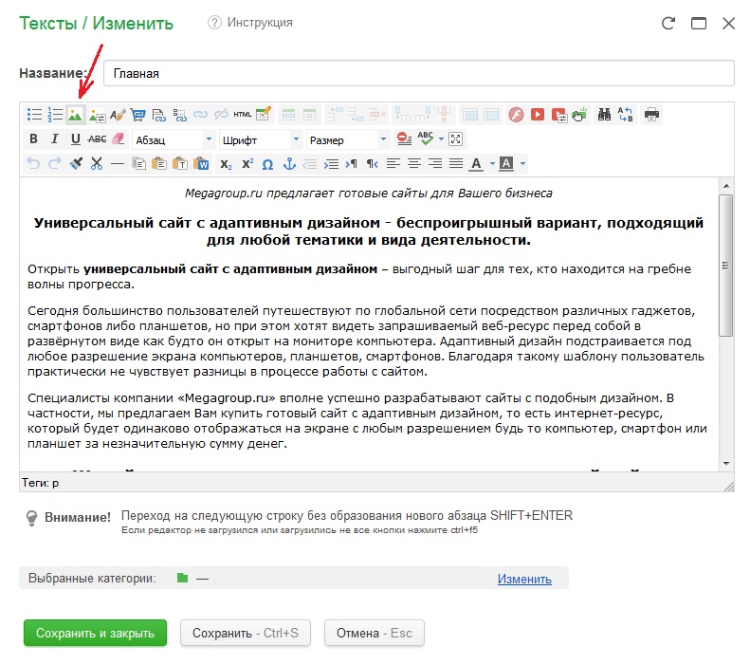Click the green pointer hand button icon
Screen dimensions: 750x664
point(578,115)
